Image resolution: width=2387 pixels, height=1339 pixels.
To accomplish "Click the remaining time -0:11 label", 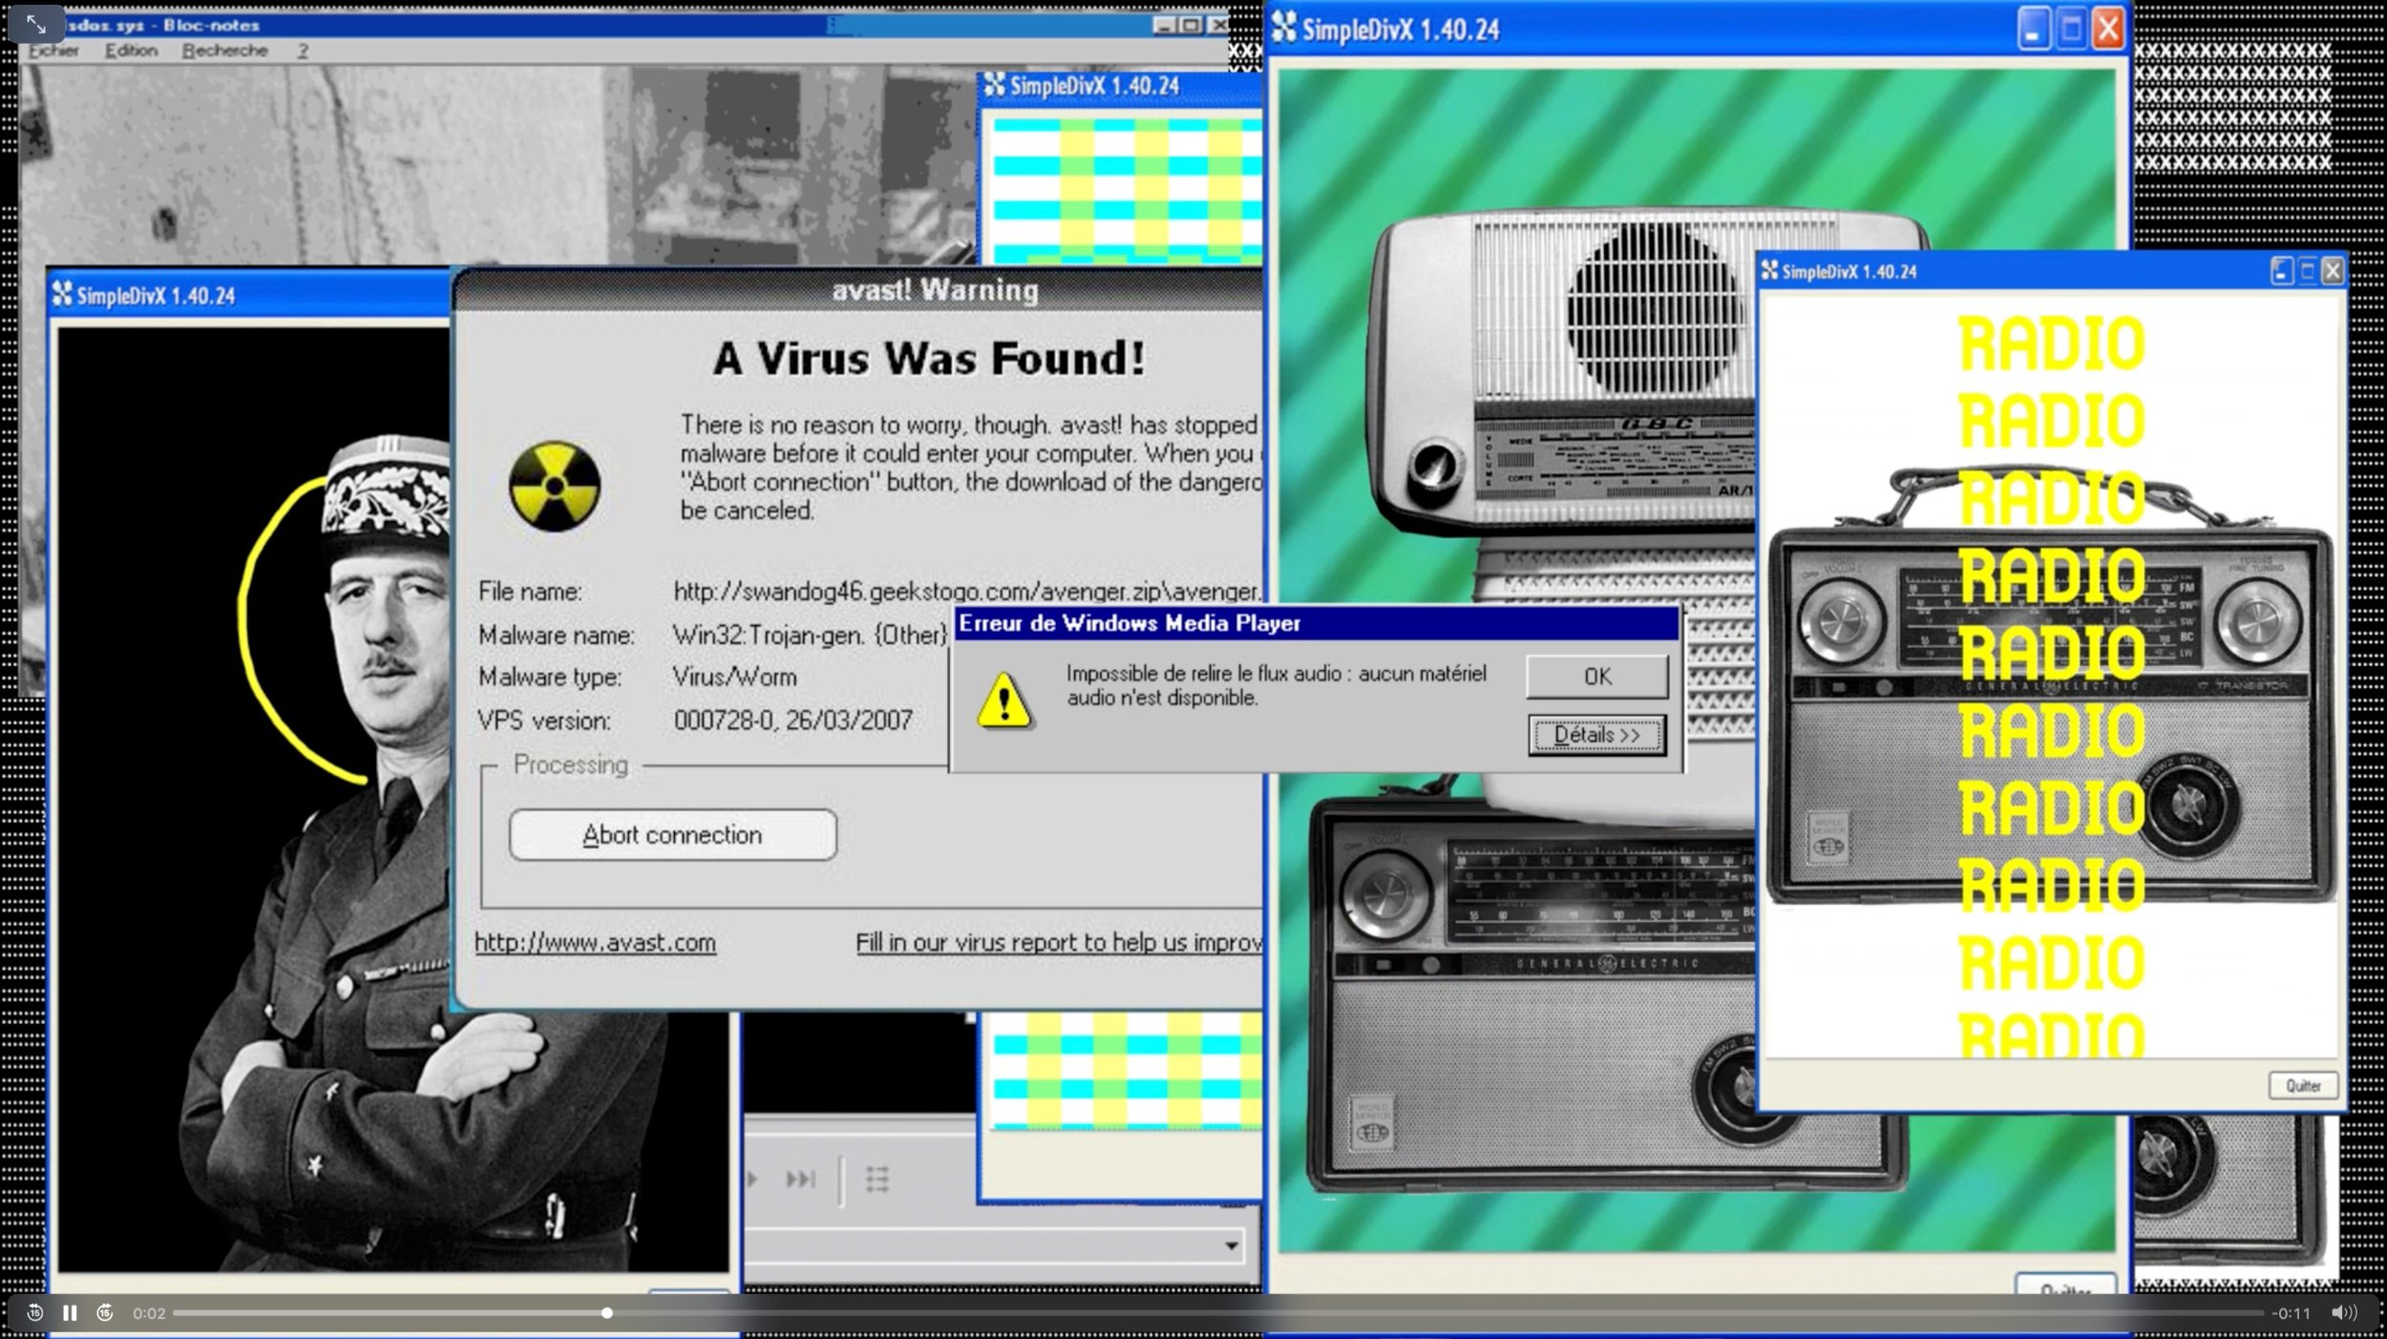I will pyautogui.click(x=2291, y=1313).
